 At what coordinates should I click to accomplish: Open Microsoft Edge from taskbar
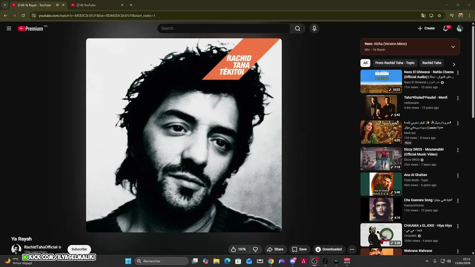[x=227, y=261]
